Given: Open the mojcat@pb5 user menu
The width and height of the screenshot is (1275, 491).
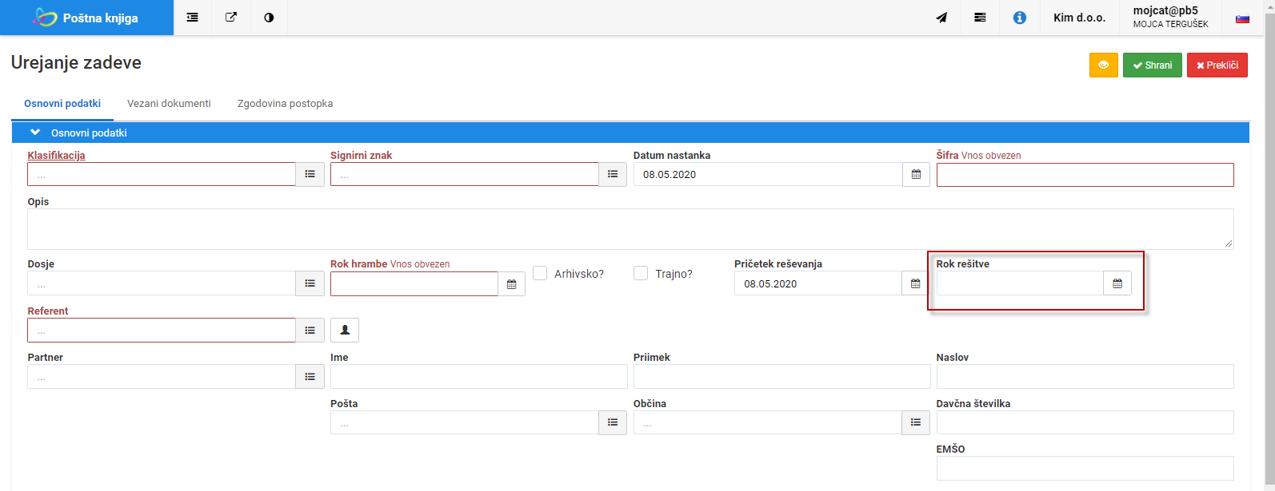Looking at the screenshot, I should click(x=1170, y=17).
